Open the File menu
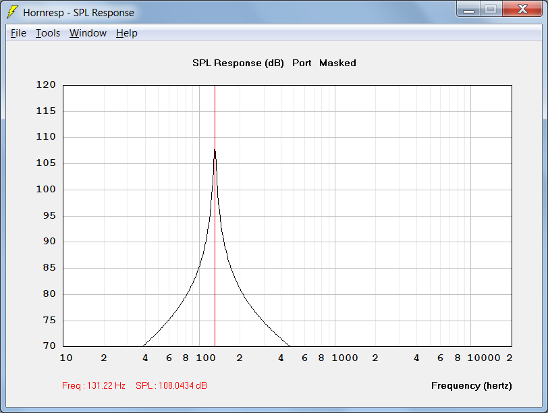This screenshot has width=548, height=413. tap(18, 33)
